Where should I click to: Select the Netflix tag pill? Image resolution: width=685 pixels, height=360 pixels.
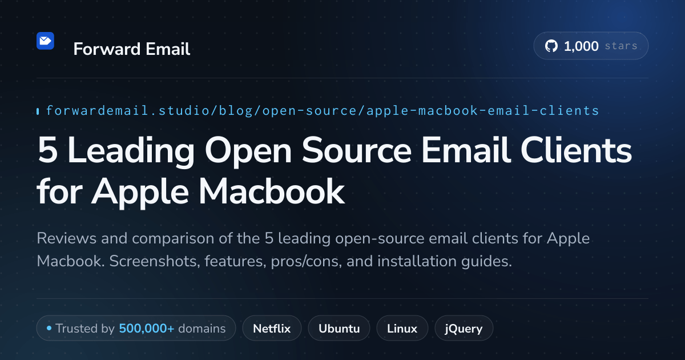pyautogui.click(x=272, y=329)
